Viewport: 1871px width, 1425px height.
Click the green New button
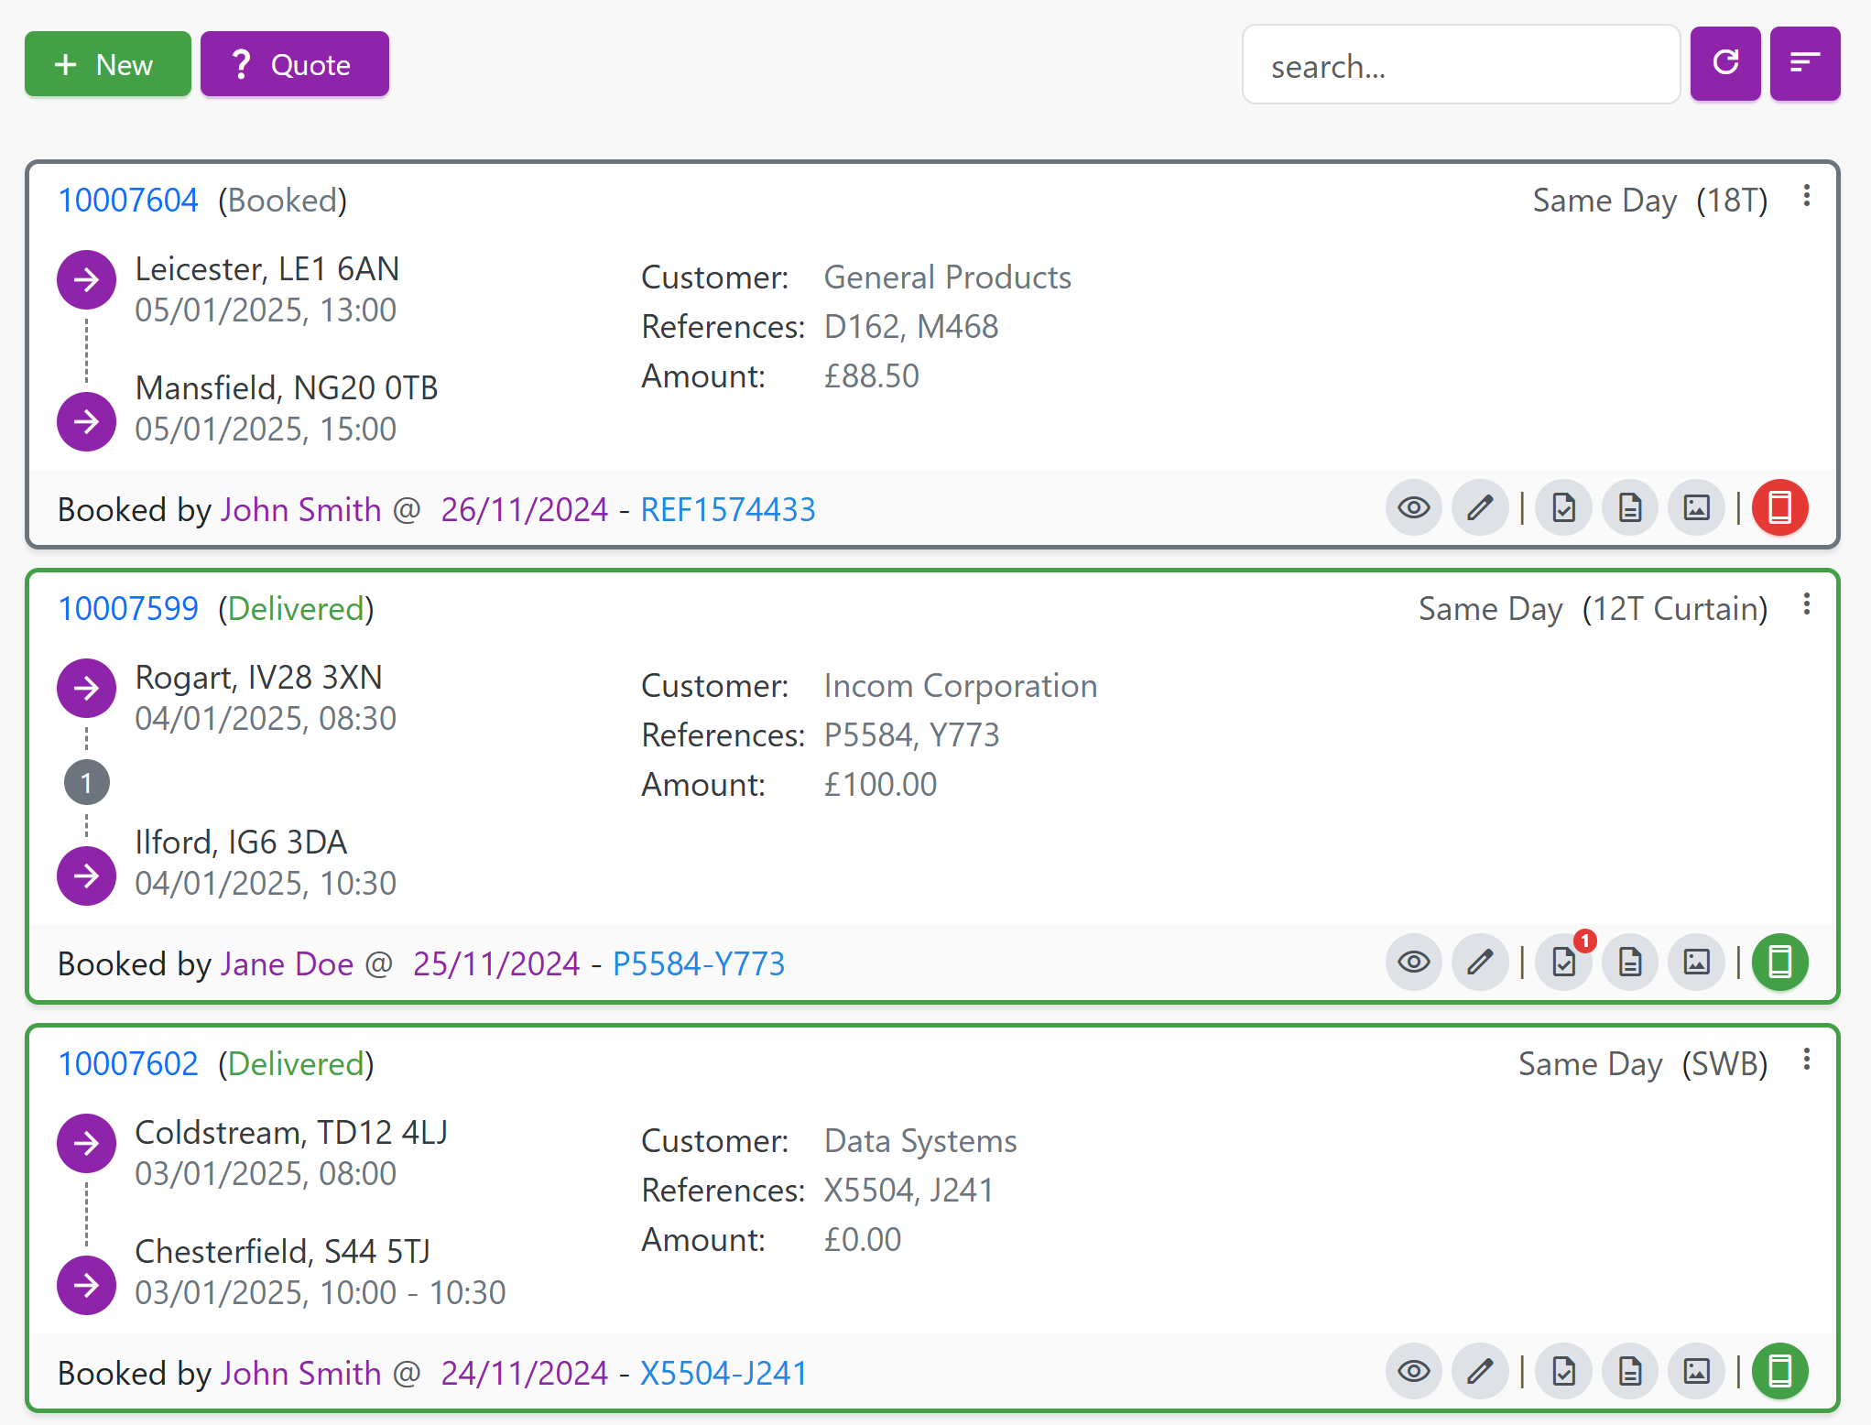tap(107, 64)
